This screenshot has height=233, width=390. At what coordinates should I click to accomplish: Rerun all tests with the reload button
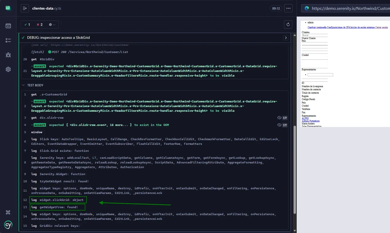[288, 25]
